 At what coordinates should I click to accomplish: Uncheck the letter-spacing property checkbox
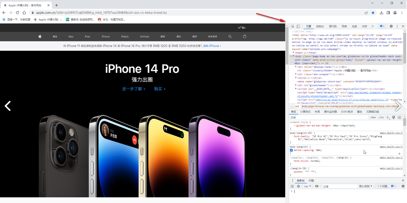[291, 150]
